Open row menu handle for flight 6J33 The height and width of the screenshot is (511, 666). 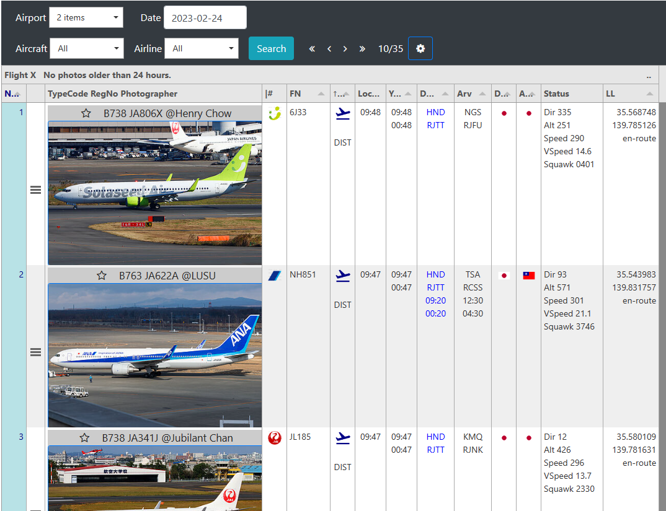click(36, 190)
